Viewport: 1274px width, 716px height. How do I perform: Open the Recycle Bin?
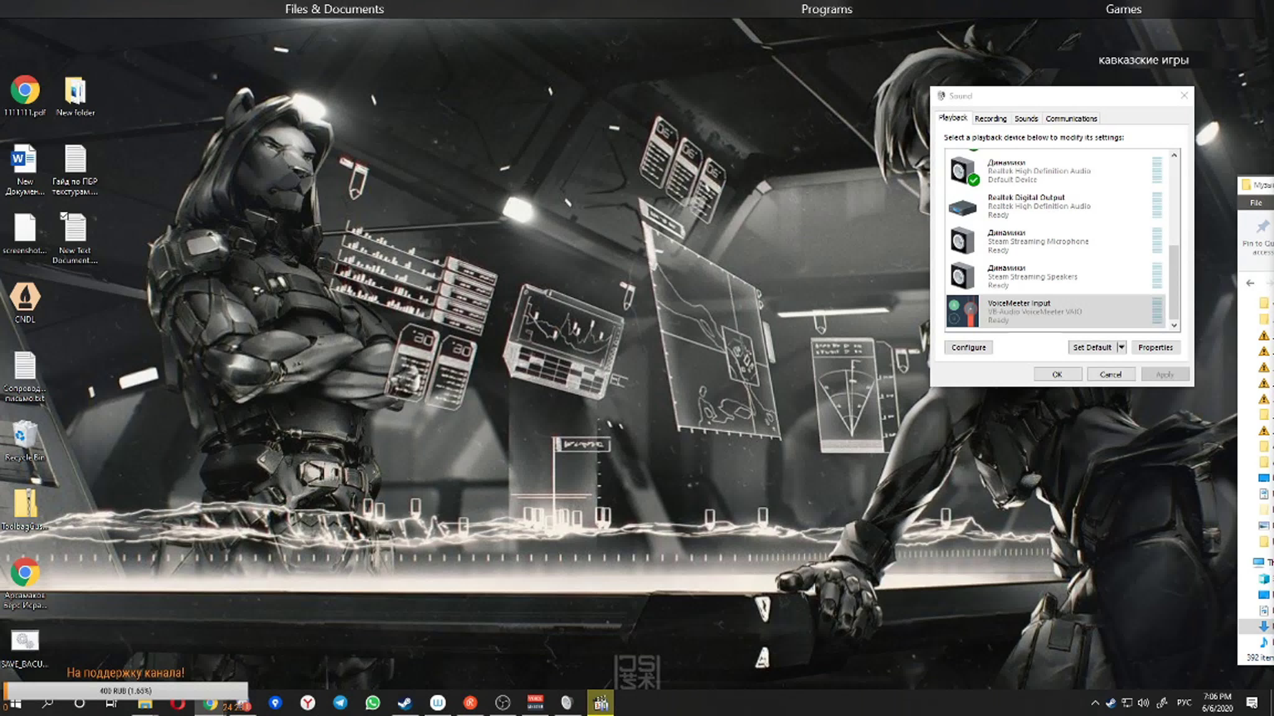click(x=25, y=441)
